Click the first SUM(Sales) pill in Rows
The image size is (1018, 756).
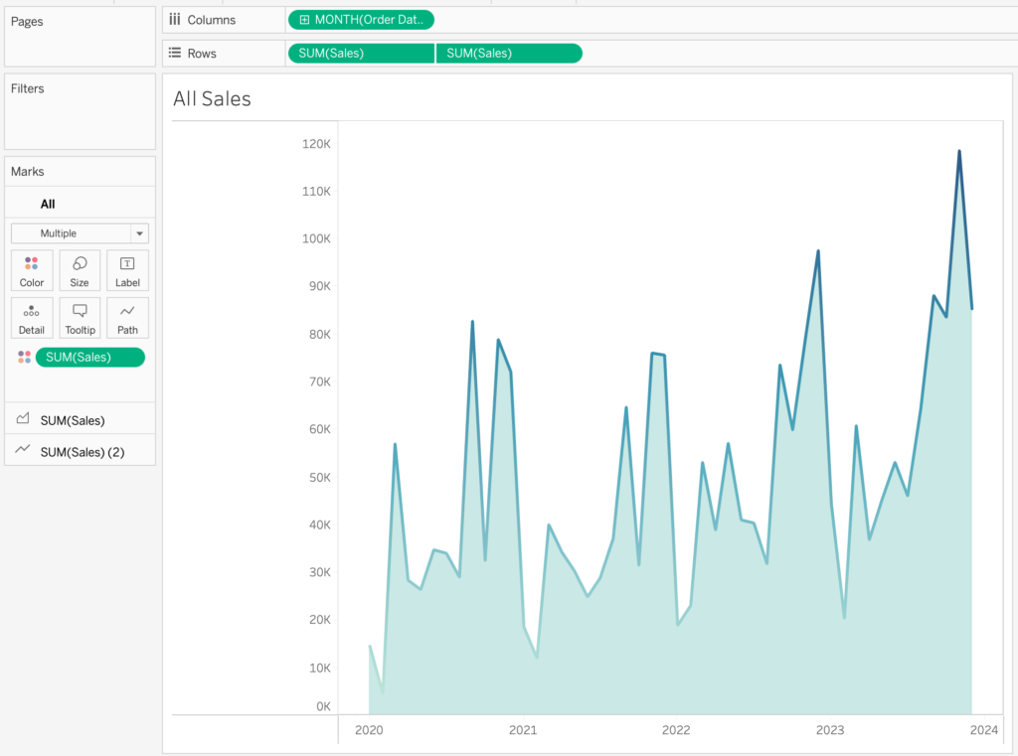tap(360, 54)
